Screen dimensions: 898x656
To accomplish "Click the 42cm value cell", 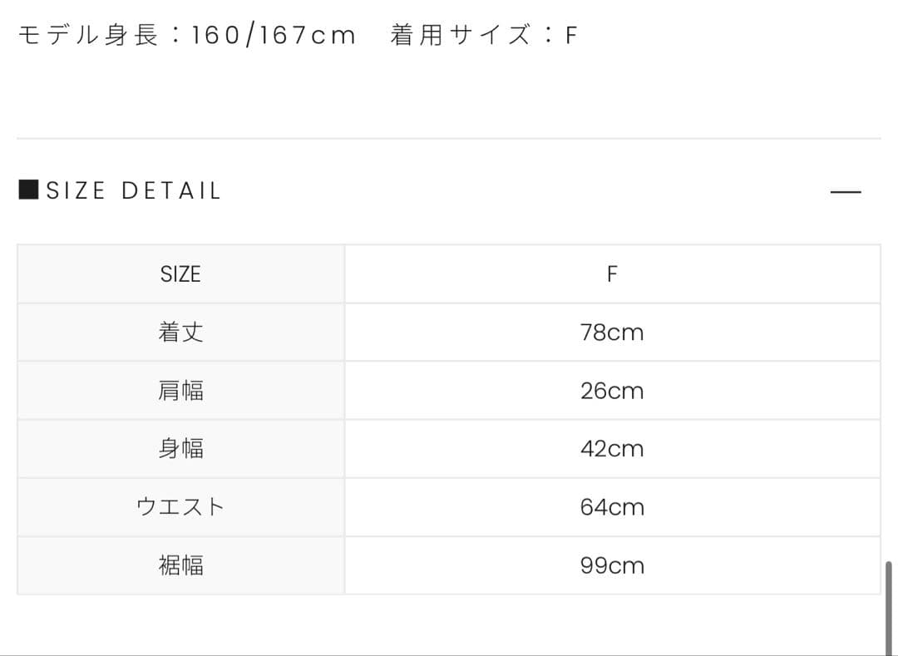I will click(x=612, y=449).
